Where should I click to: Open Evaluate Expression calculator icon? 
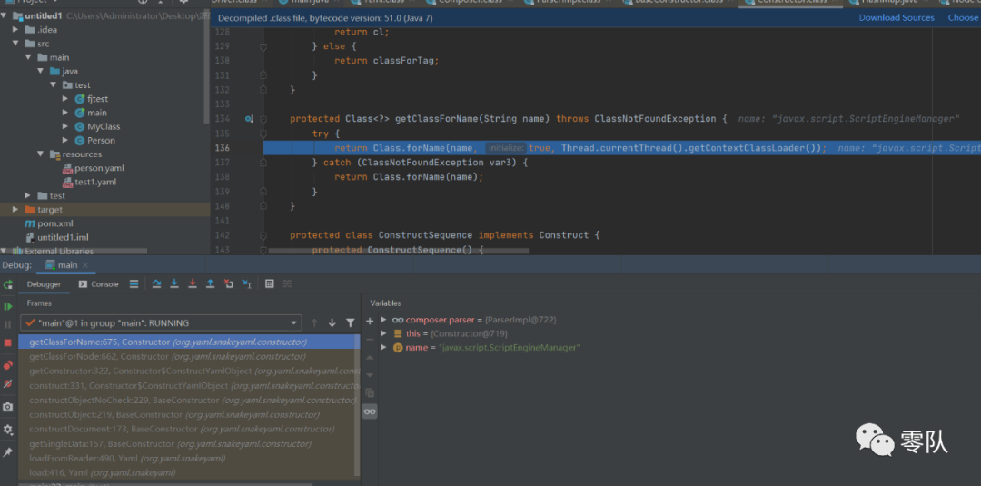(x=270, y=284)
